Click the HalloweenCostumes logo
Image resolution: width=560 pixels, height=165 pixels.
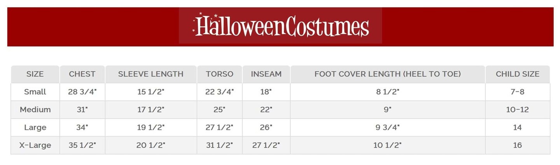click(x=280, y=26)
